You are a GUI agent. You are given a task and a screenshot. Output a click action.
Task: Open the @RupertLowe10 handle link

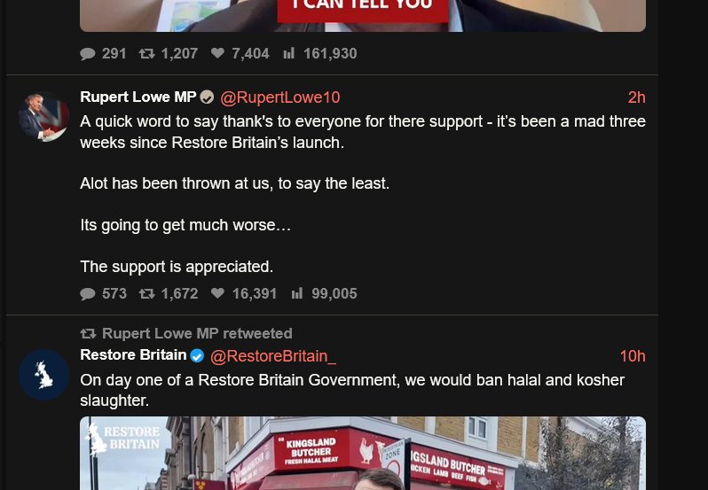280,97
